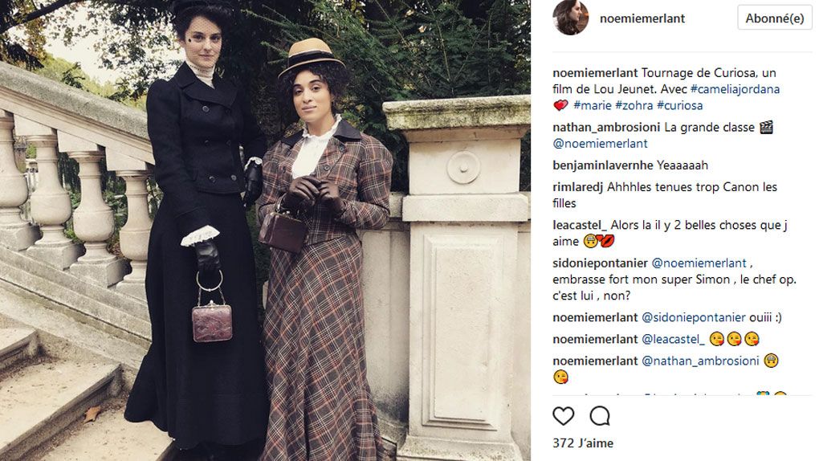Open rimlaredj's profile name

577,187
